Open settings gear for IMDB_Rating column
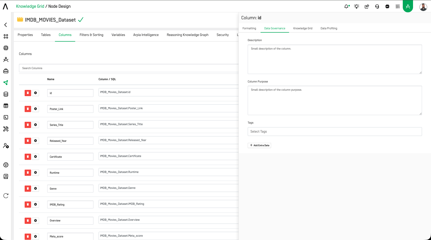 pos(35,204)
